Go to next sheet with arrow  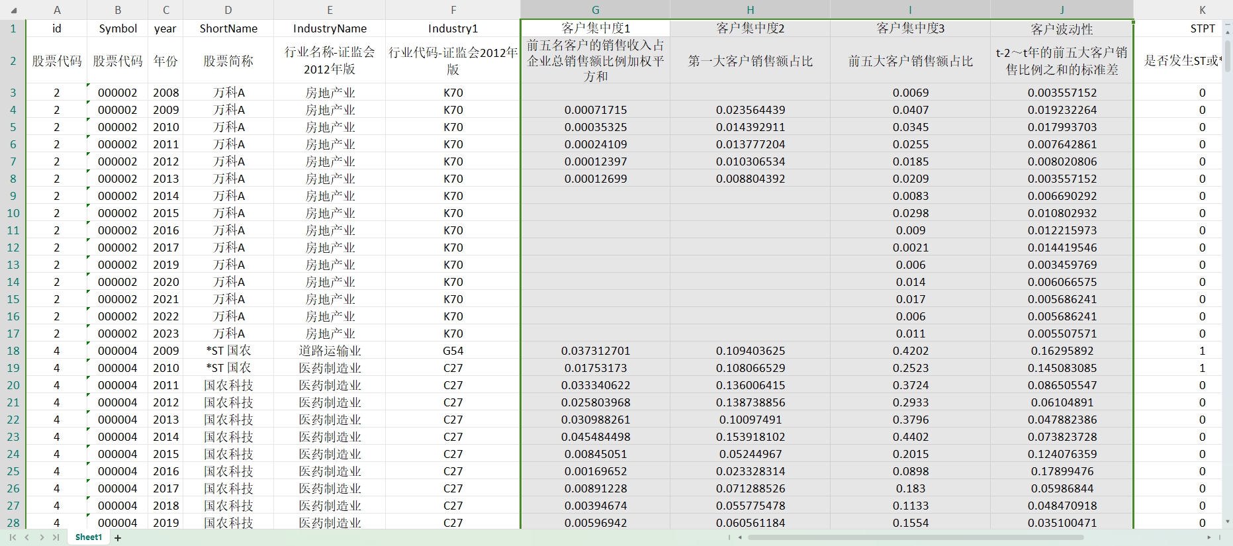click(42, 537)
